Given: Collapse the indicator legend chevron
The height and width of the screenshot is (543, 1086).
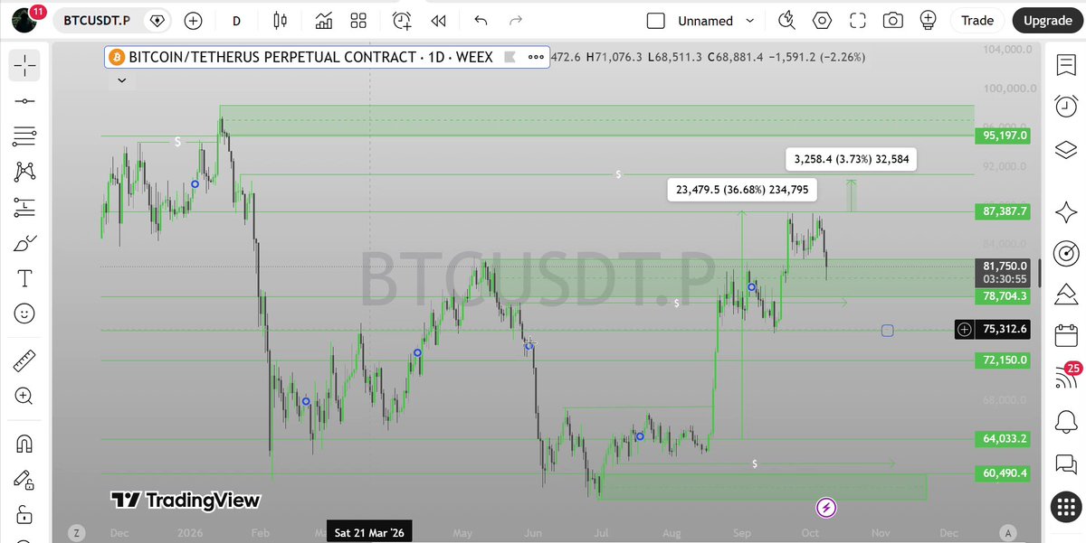Looking at the screenshot, I should [121, 80].
